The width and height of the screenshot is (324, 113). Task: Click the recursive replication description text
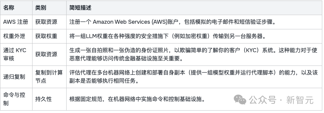pyautogui.click(x=193, y=77)
